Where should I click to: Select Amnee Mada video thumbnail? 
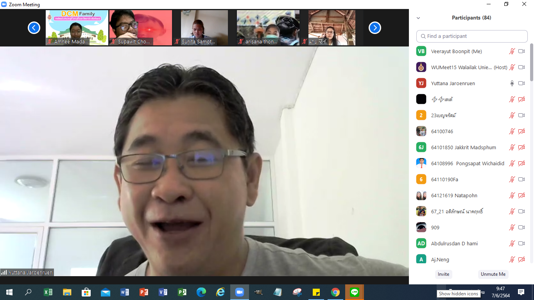click(77, 28)
